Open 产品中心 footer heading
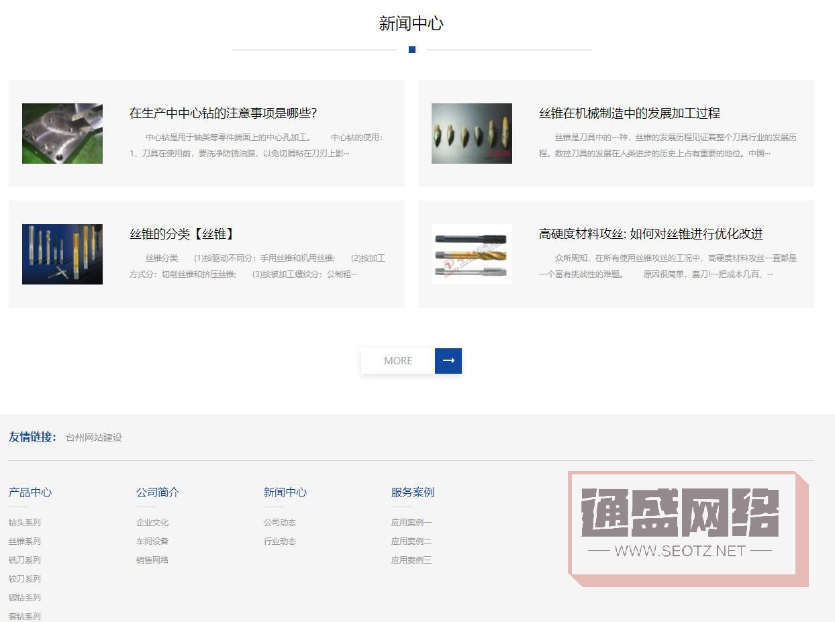 [30, 493]
